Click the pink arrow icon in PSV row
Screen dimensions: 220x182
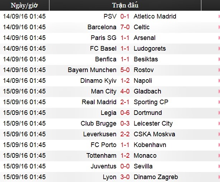[218, 16]
